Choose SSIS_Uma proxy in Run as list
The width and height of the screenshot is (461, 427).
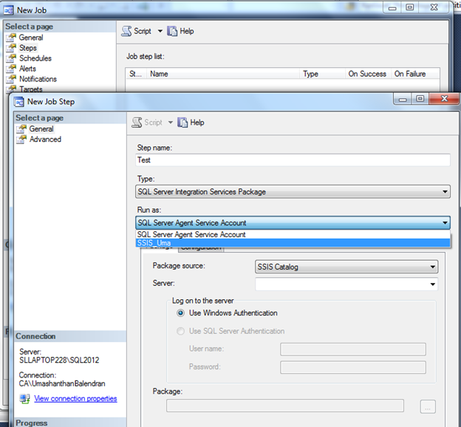point(293,243)
